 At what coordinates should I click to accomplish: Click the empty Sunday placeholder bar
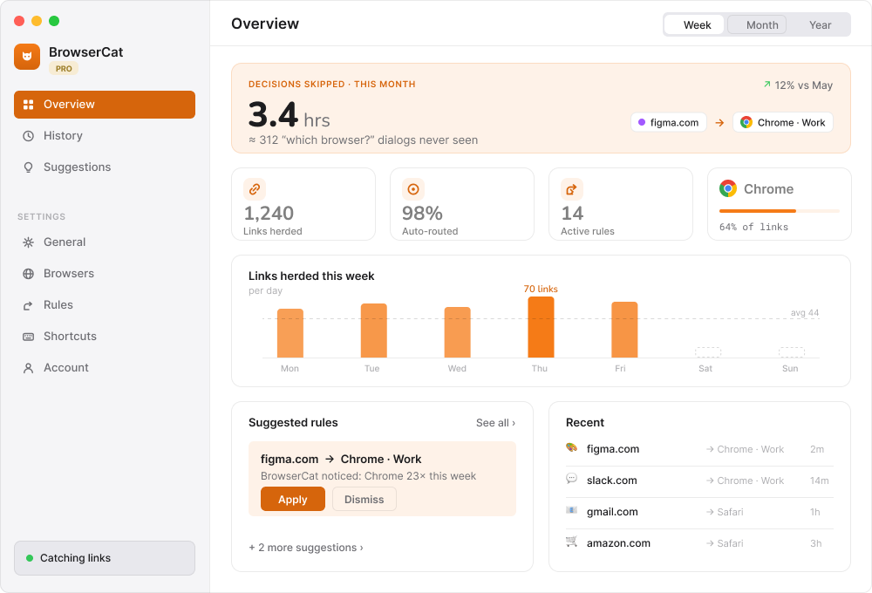pos(792,352)
